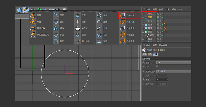Click the 花瓣 (Flower) spline icon
206x107 pixels.
[99, 35]
